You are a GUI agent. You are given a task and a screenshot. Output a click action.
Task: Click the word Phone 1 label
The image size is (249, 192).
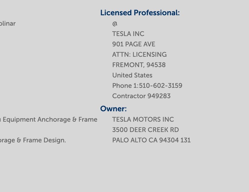124,86
